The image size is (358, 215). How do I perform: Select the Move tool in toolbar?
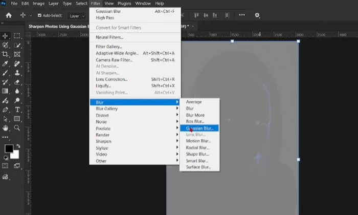point(5,36)
